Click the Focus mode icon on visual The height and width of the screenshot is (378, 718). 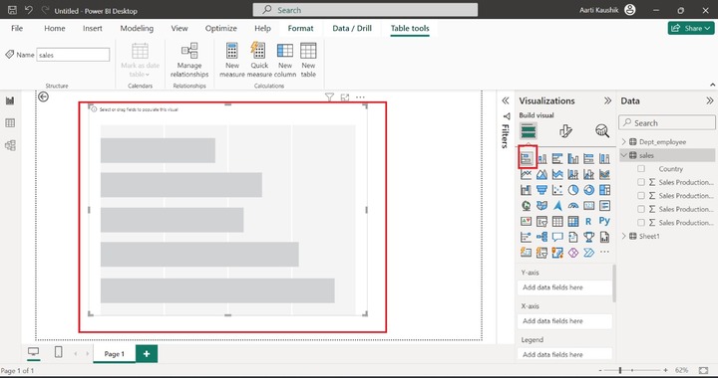(345, 96)
